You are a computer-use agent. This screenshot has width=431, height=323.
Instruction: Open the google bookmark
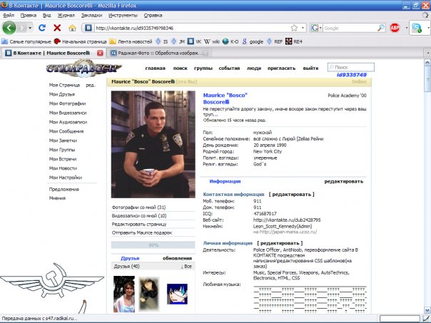click(x=253, y=41)
